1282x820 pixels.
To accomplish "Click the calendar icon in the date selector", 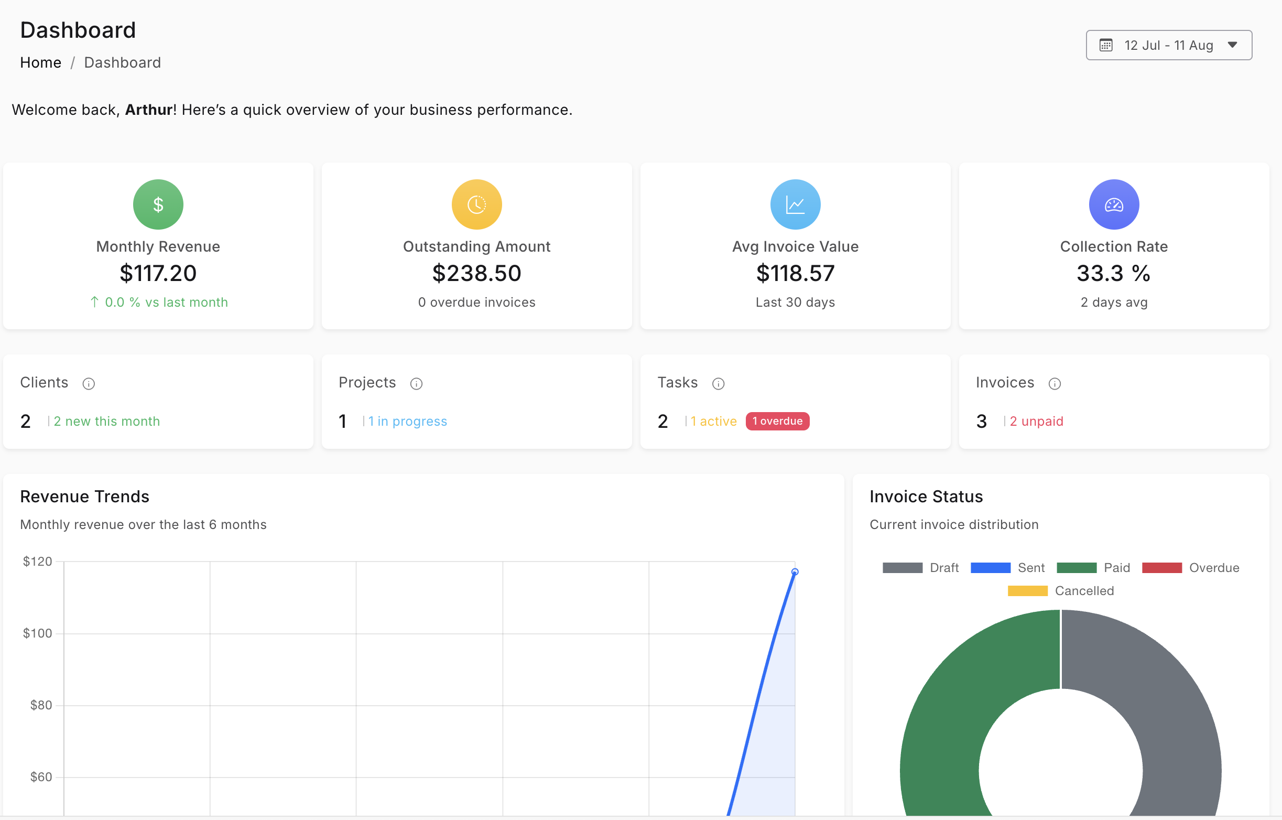I will [x=1106, y=45].
